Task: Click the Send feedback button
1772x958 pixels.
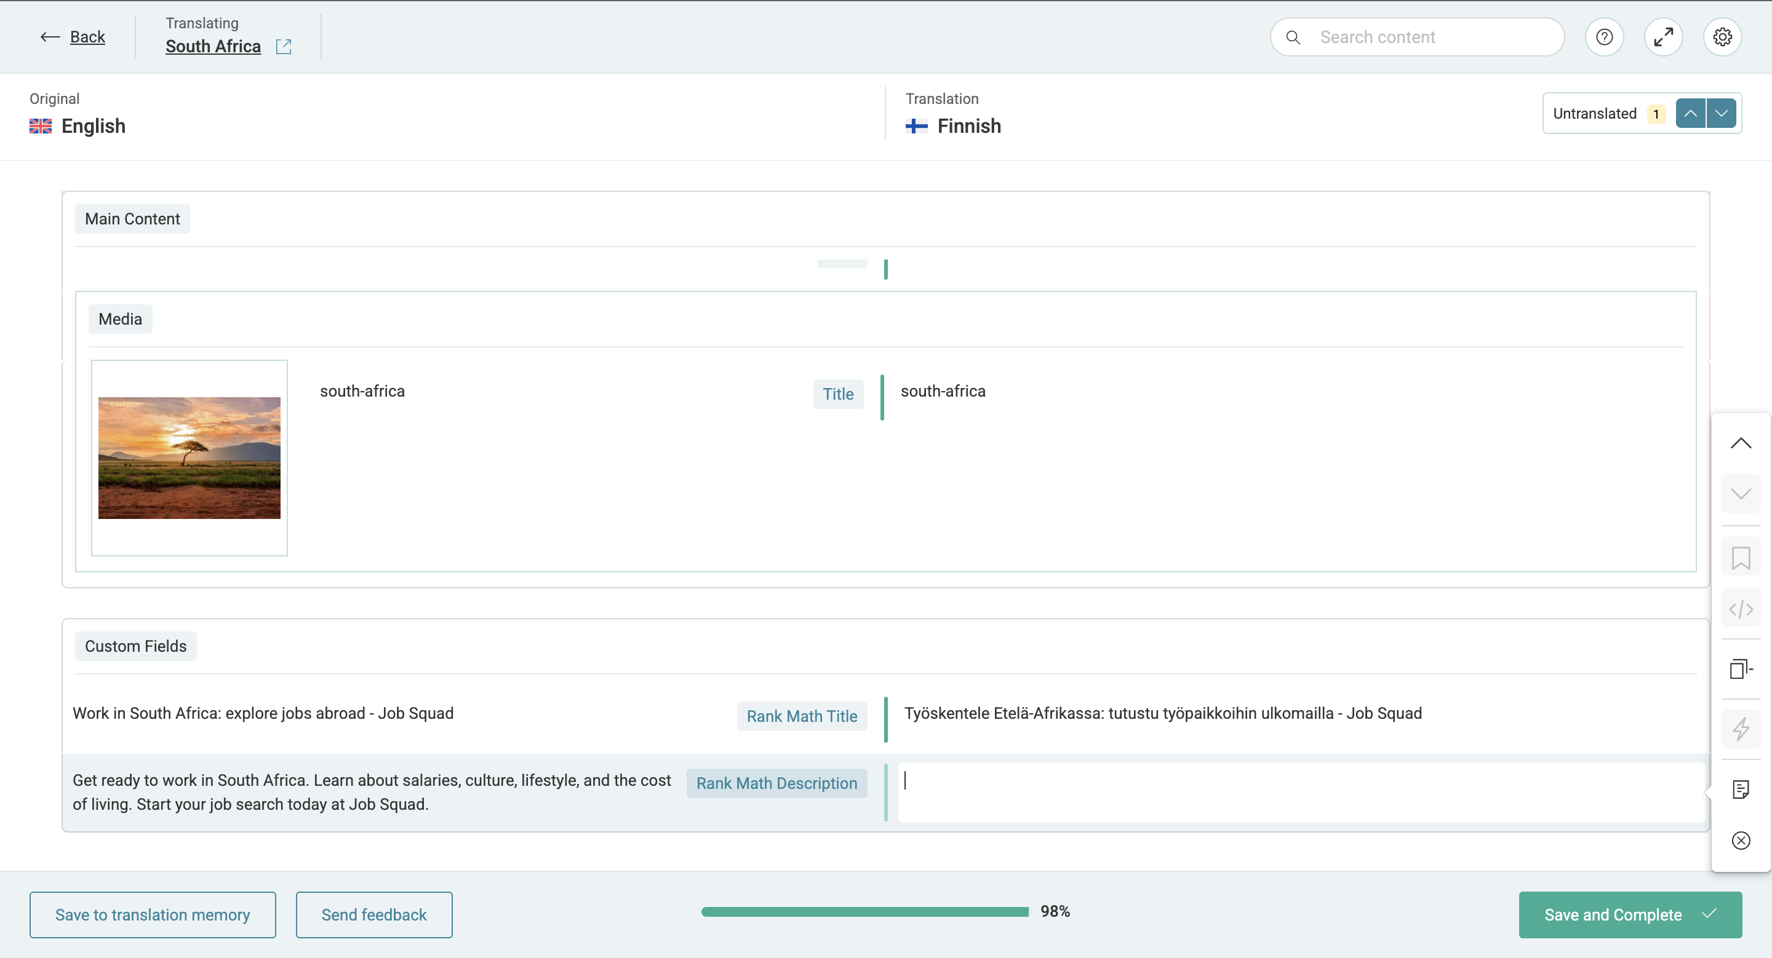Action: [374, 915]
